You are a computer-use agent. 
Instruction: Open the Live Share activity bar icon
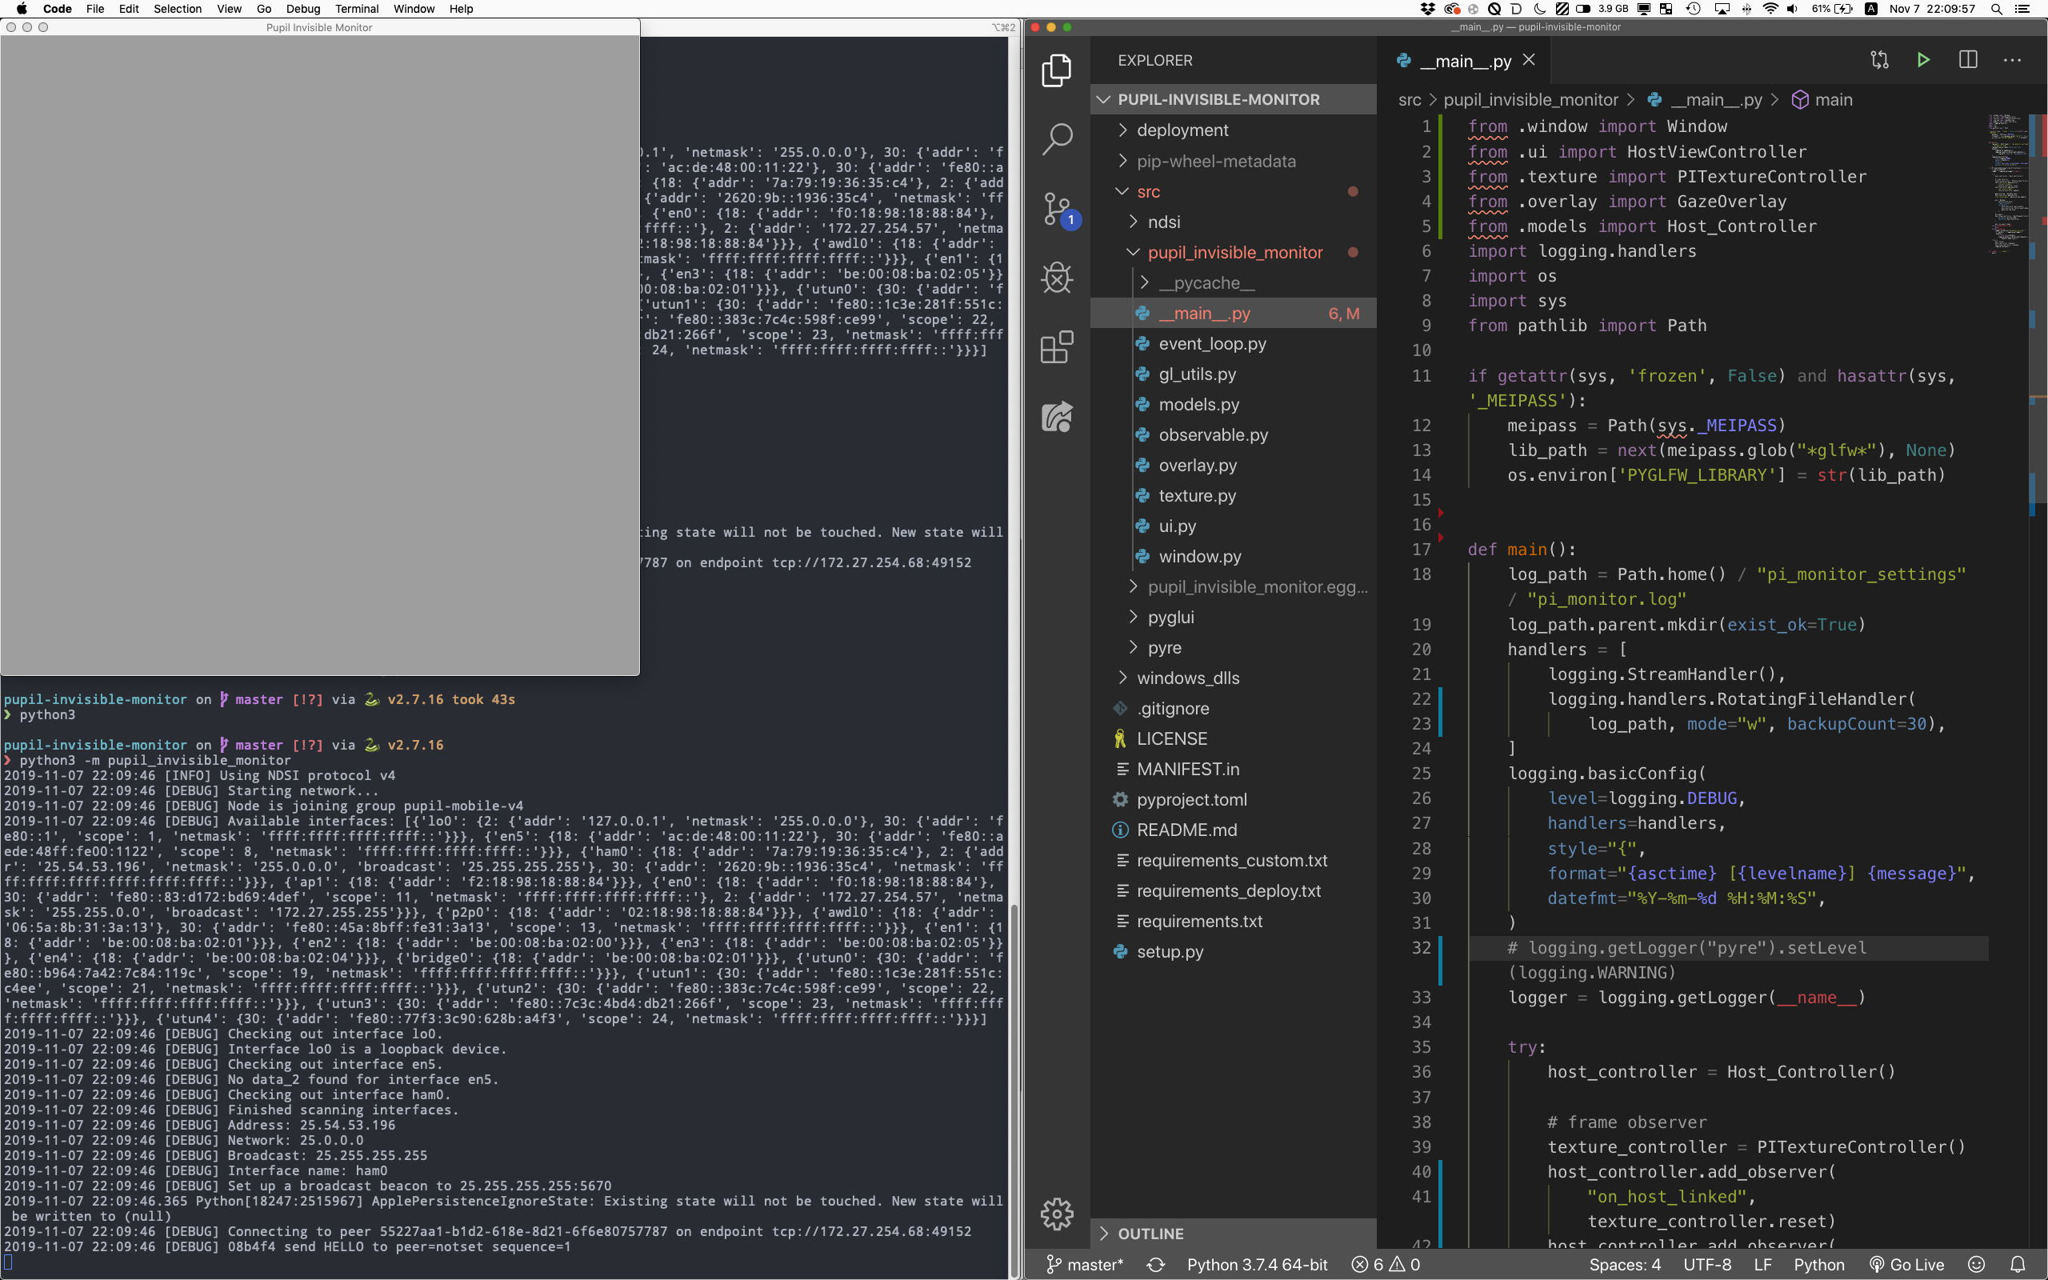[1056, 417]
